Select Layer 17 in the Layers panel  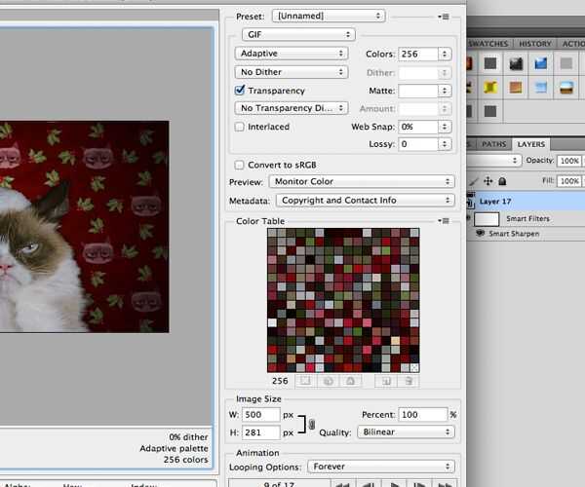[x=526, y=202]
